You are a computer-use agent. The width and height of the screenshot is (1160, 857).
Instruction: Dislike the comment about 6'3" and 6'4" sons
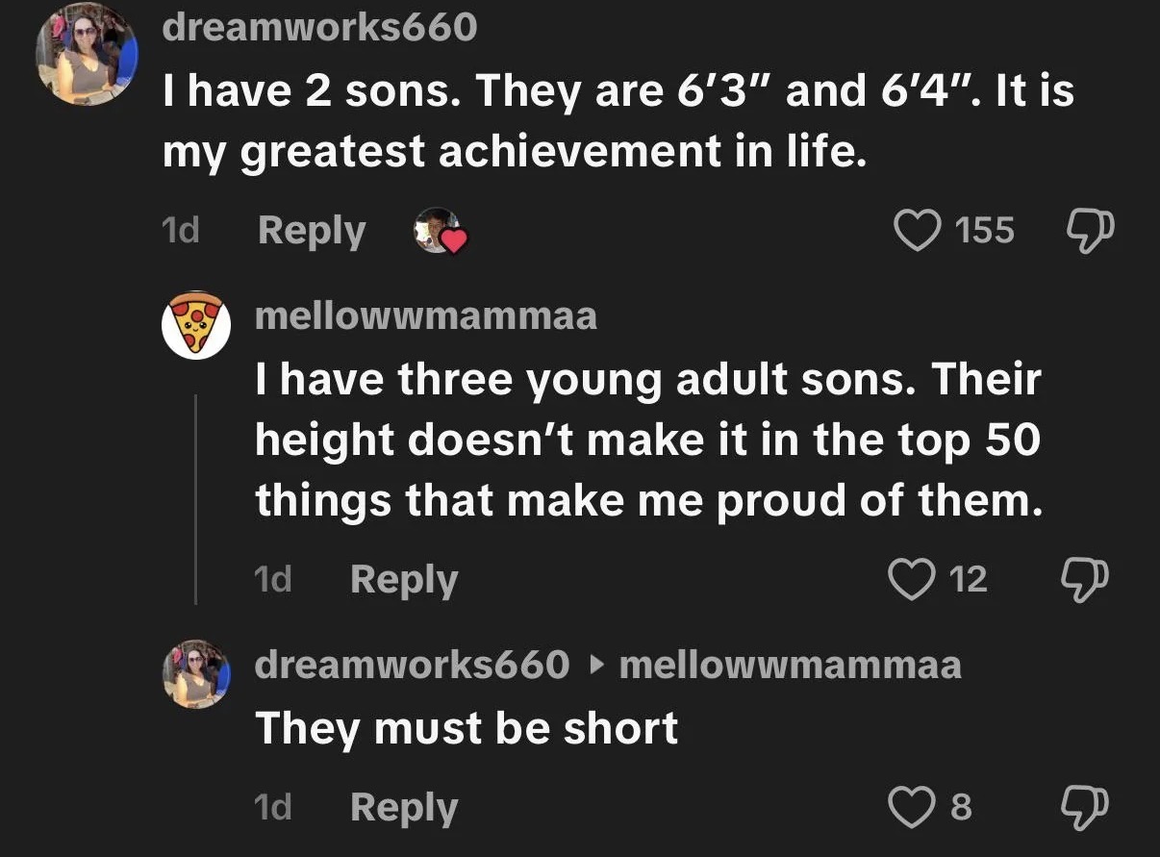[1089, 231]
